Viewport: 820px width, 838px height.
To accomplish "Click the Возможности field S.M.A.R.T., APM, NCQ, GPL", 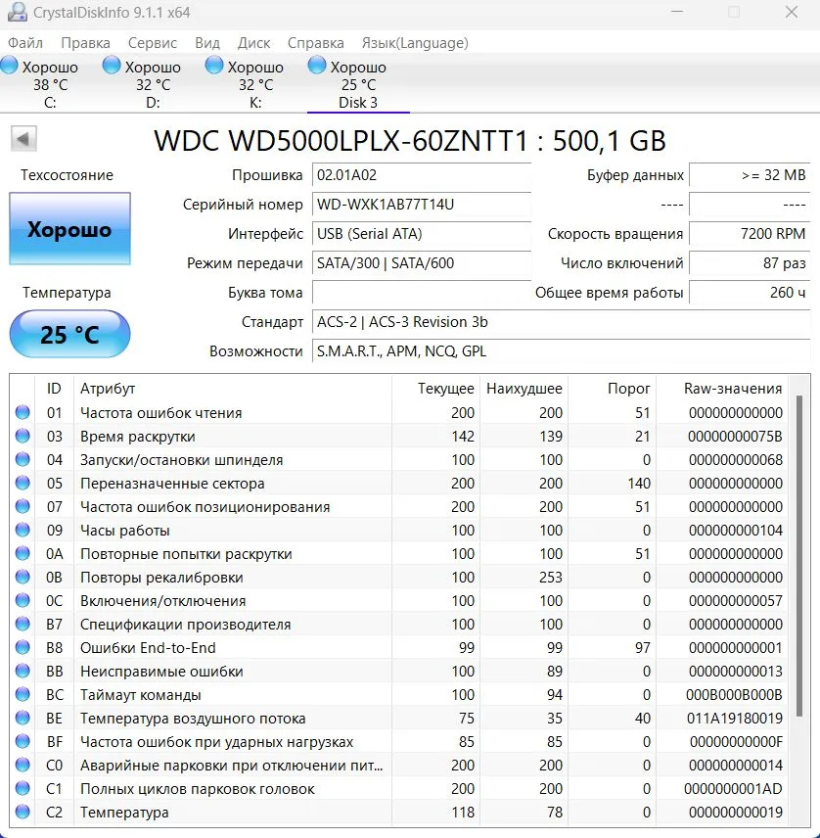I will pos(561,351).
